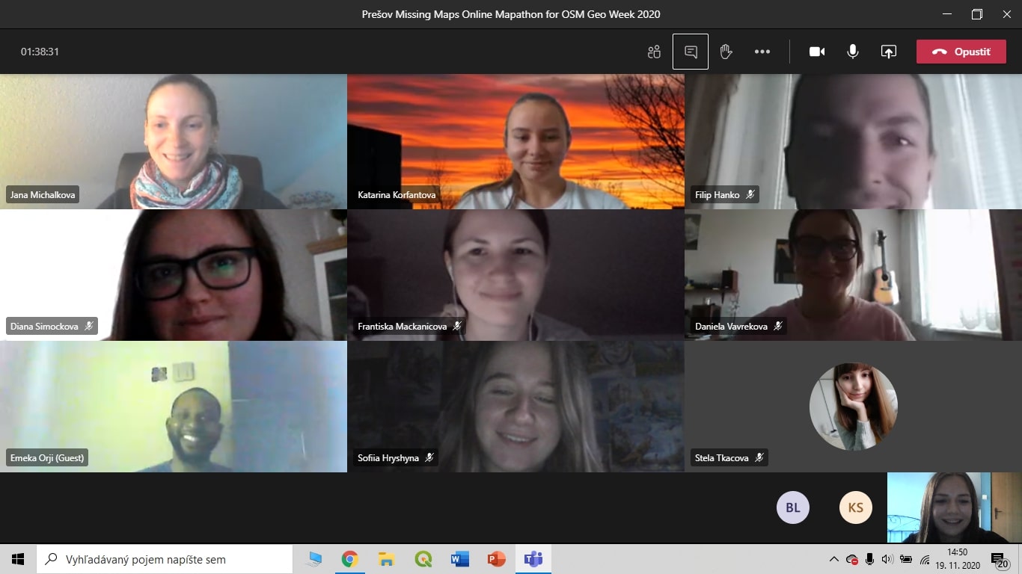
Task: Click the Jana Michalkova name label
Action: (x=42, y=195)
